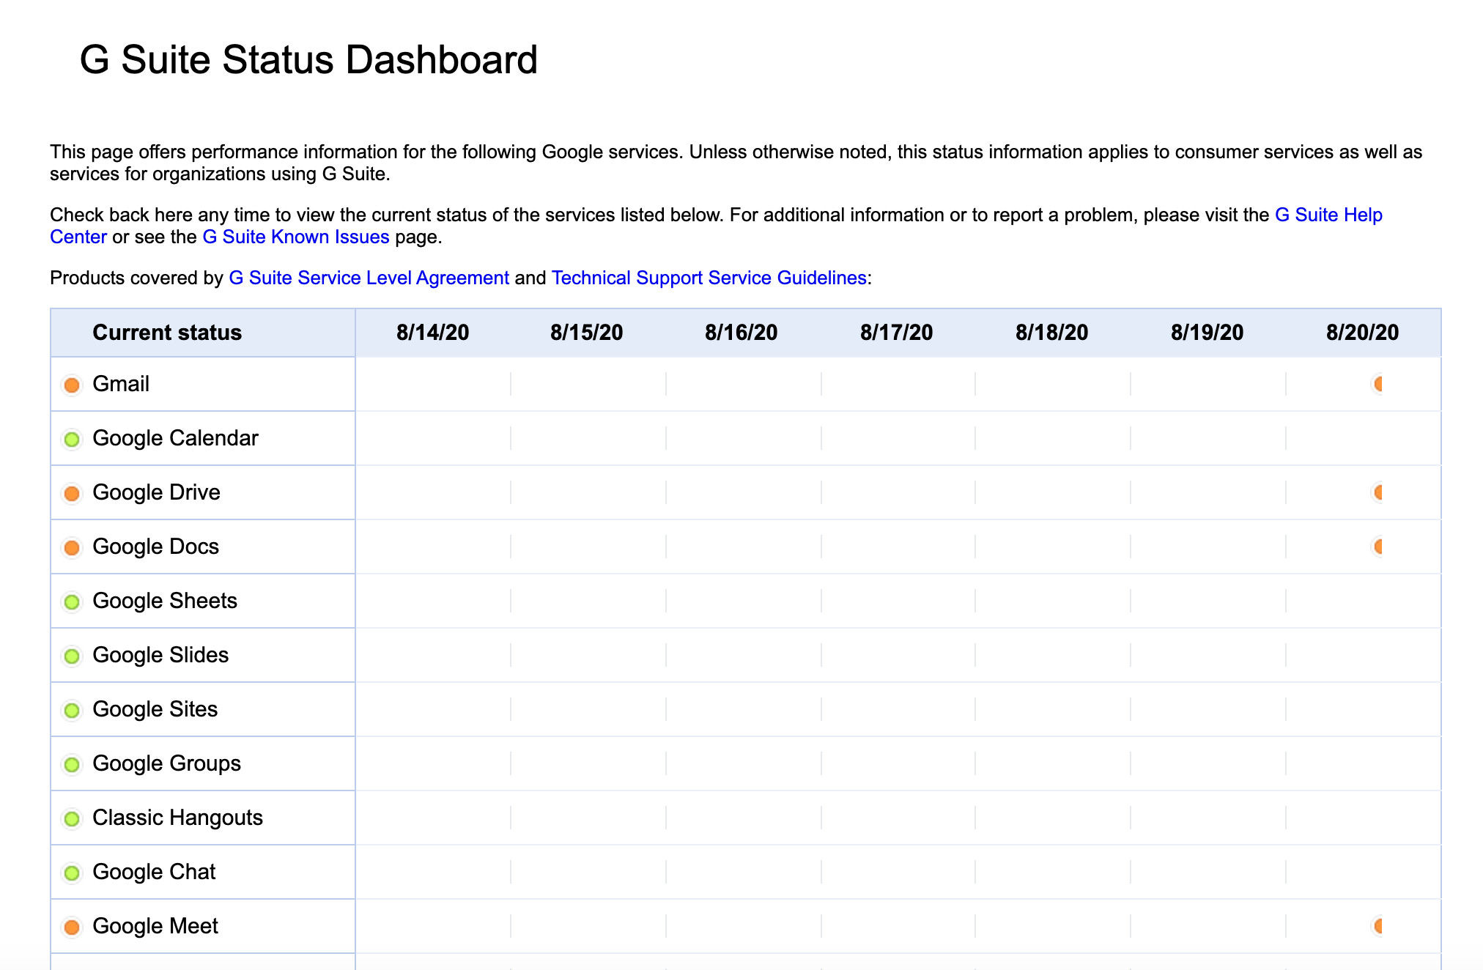Click the 8/18/20 date header
Image resolution: width=1483 pixels, height=970 pixels.
1052,333
